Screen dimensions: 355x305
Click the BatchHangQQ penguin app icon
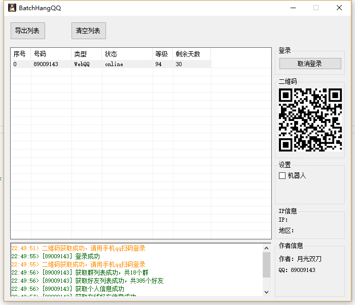[x=12, y=8]
